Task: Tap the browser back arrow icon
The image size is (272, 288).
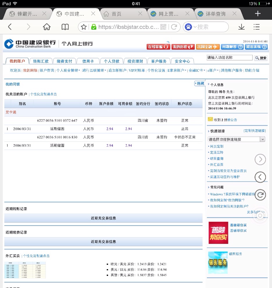Action: coord(10,27)
